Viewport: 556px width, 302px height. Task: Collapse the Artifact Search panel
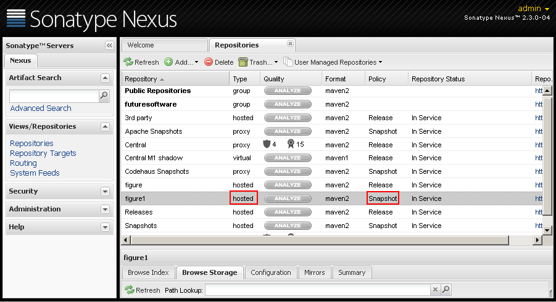pos(105,78)
